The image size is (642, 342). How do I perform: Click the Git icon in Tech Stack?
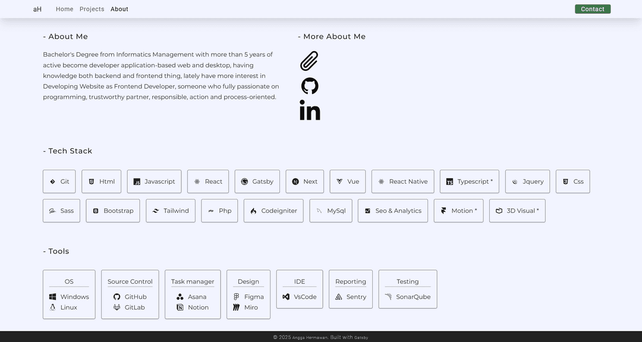tap(52, 181)
